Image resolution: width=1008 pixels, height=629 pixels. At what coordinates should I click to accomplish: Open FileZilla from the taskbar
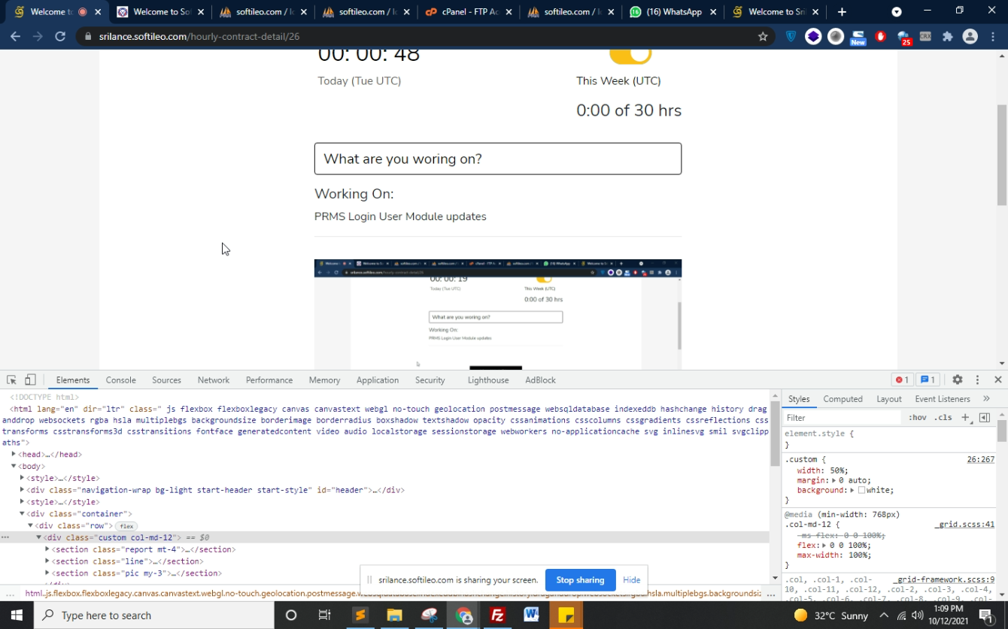coord(496,615)
